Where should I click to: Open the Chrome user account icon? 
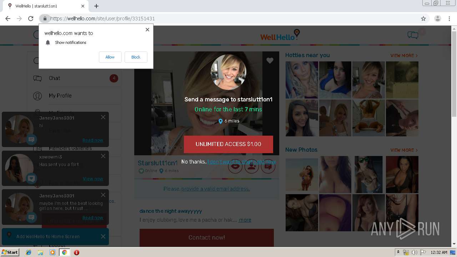438,19
